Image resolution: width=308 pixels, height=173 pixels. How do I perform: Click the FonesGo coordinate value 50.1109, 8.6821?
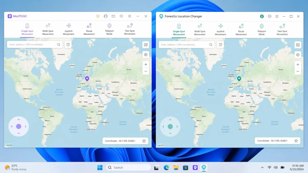pyautogui.click(x=279, y=141)
